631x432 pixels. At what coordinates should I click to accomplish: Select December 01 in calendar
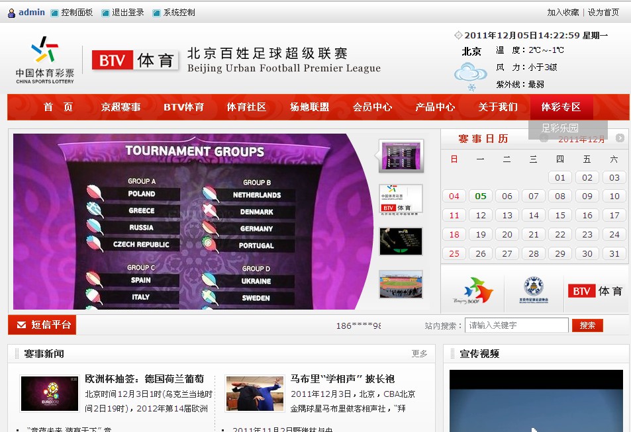coord(559,177)
